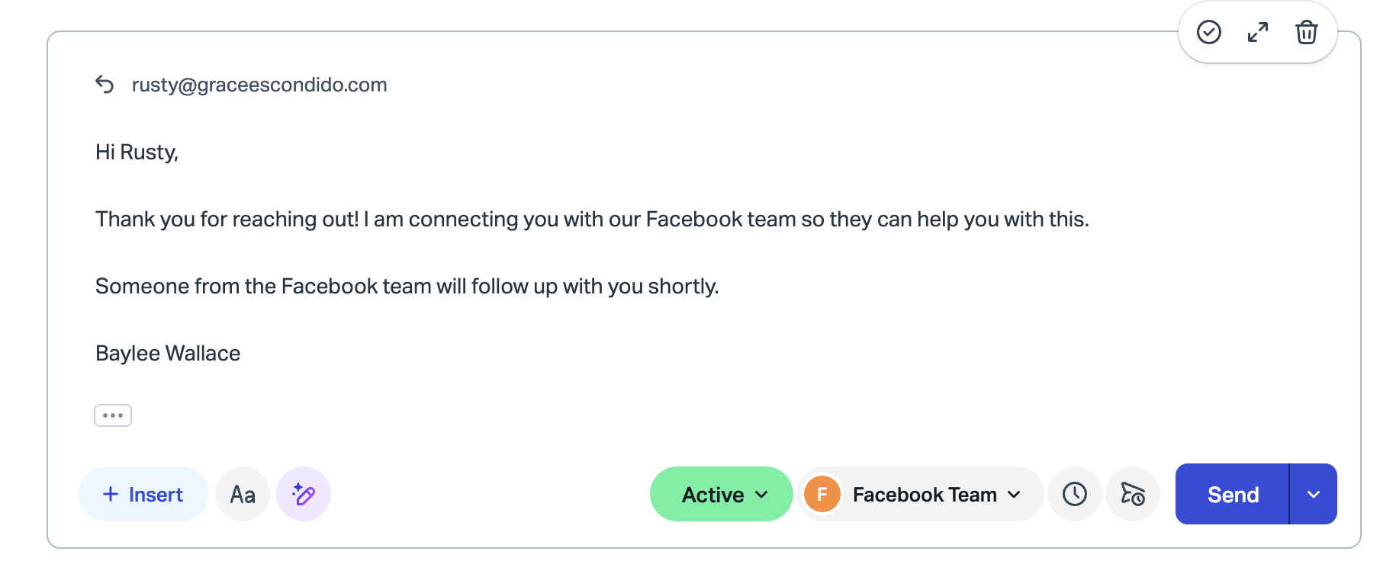1396x561 pixels.
Task: Mark conversation done with checkmark icon
Action: pos(1209,32)
